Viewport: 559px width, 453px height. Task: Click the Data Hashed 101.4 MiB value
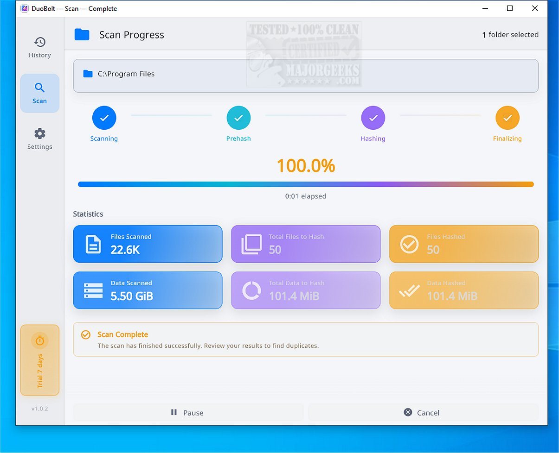click(452, 296)
